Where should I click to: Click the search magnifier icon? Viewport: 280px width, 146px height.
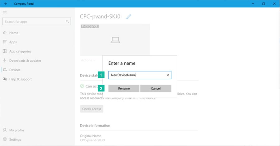click(67, 22)
